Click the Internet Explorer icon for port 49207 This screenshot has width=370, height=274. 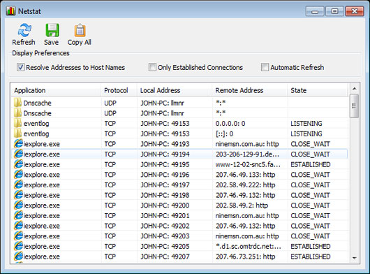(18, 257)
